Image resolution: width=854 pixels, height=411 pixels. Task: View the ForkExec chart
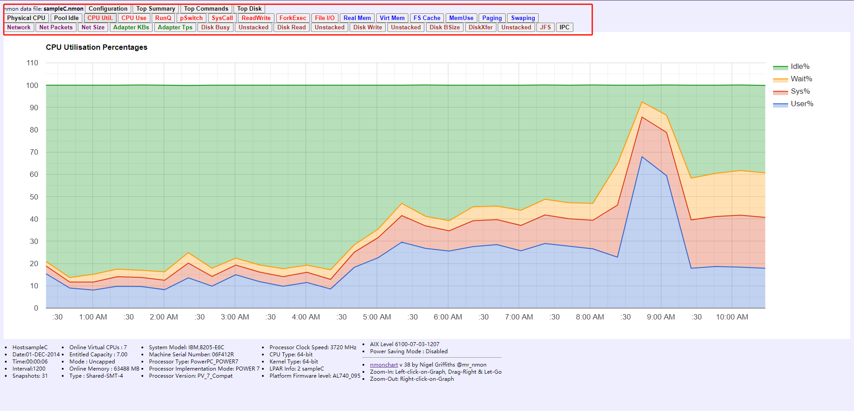293,18
